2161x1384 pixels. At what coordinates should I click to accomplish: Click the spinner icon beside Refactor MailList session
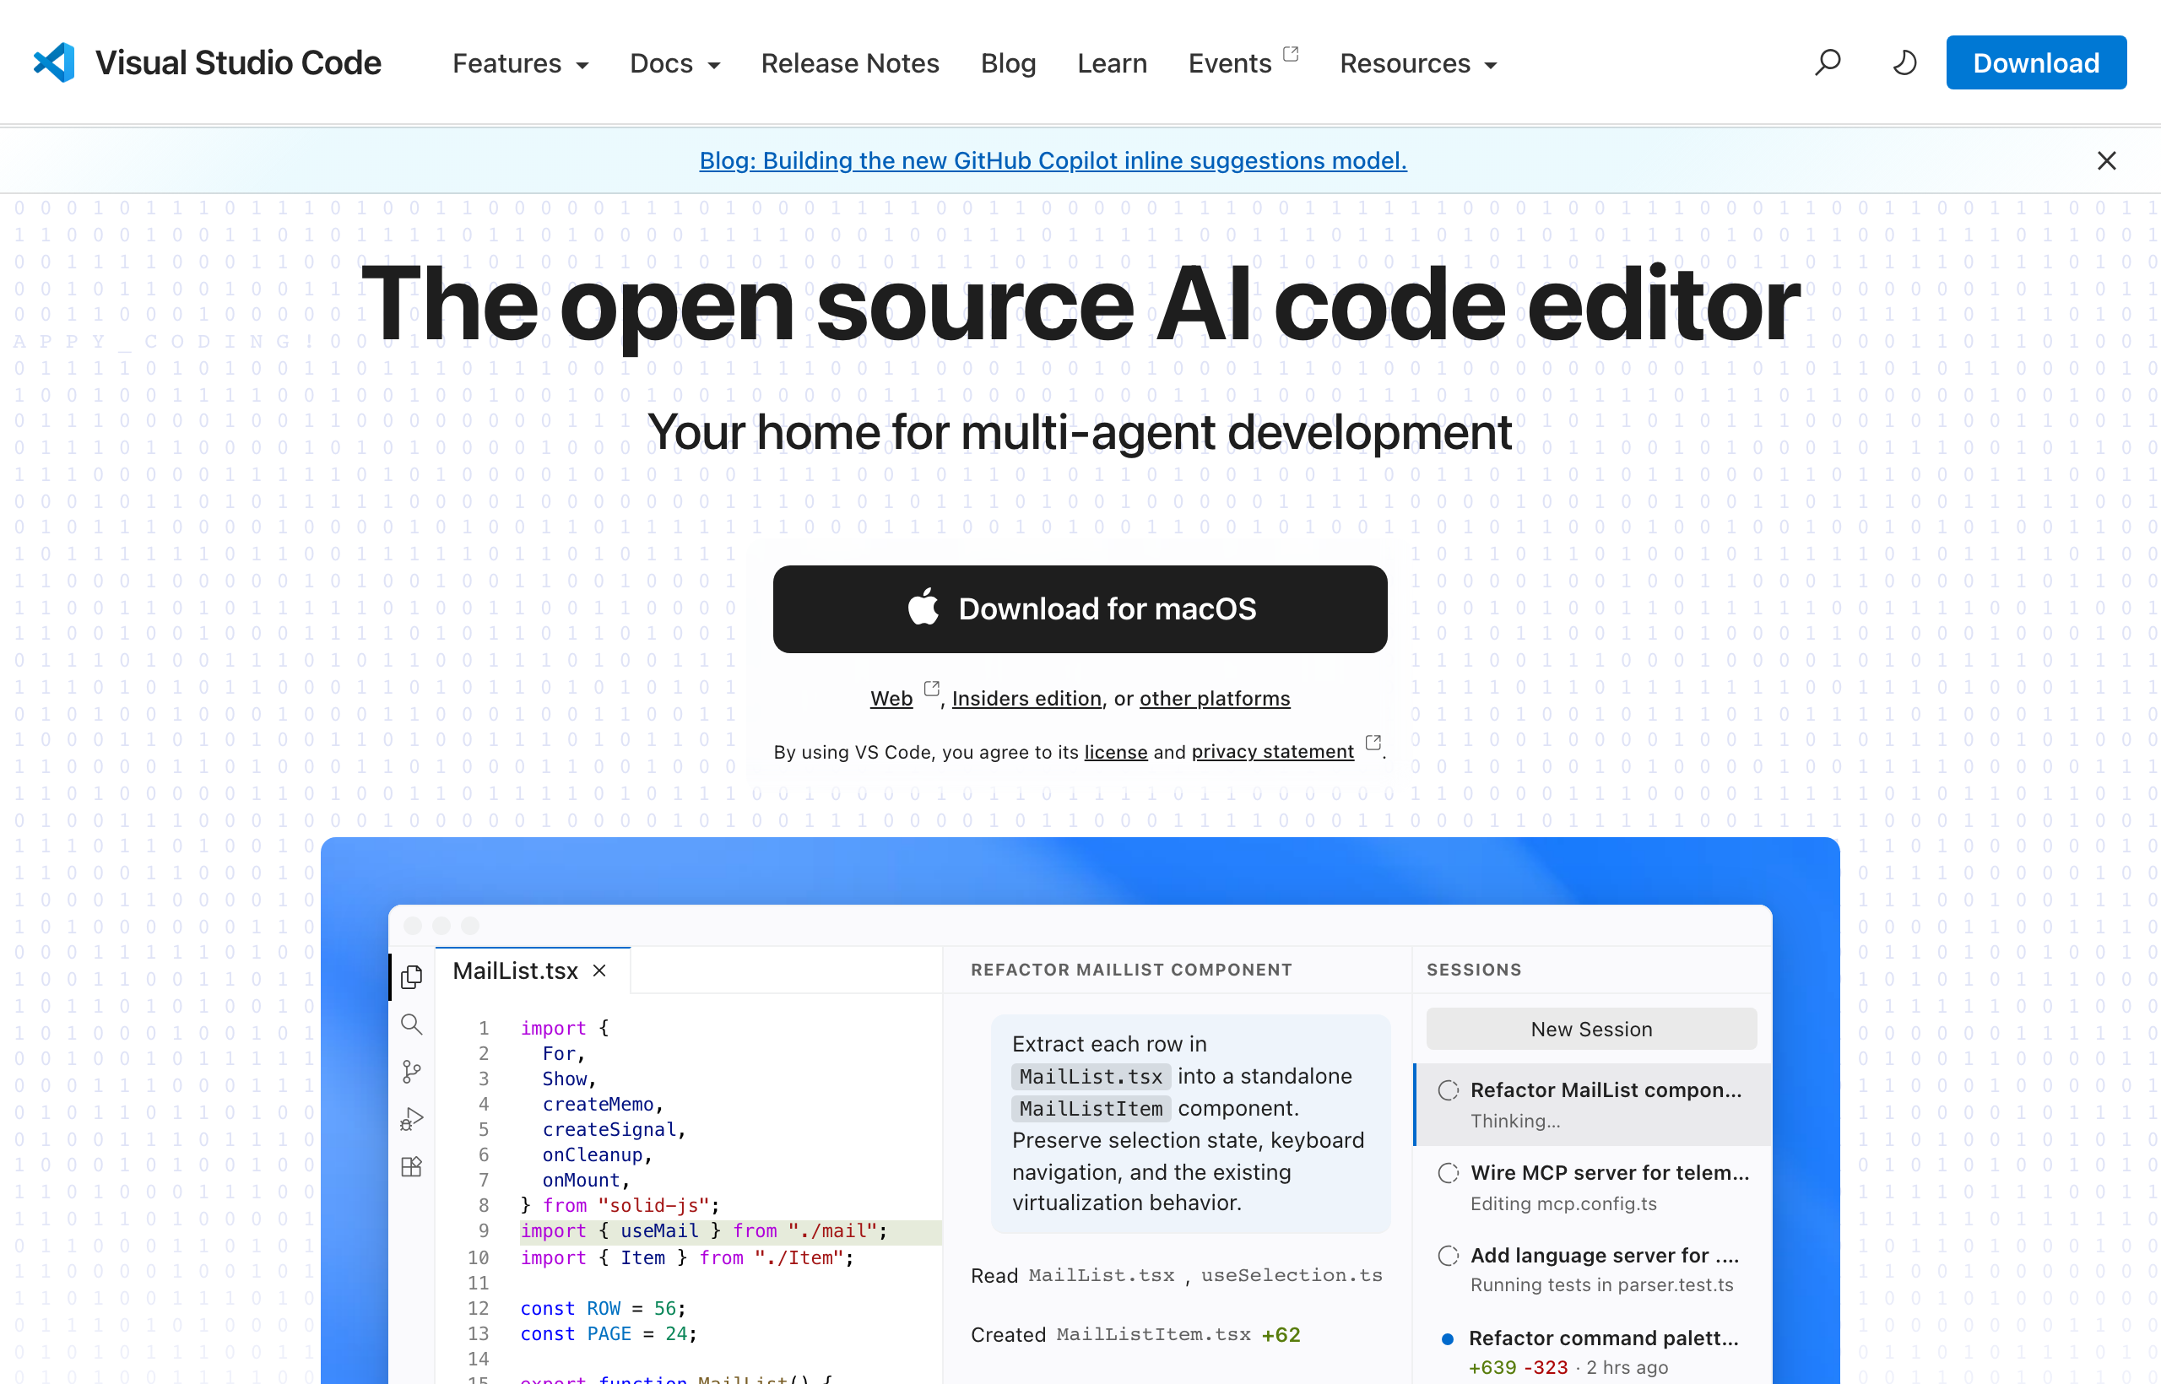pyautogui.click(x=1449, y=1090)
